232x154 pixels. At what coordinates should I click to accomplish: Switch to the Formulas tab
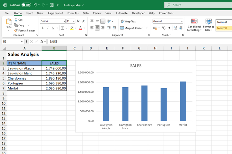[73, 13]
